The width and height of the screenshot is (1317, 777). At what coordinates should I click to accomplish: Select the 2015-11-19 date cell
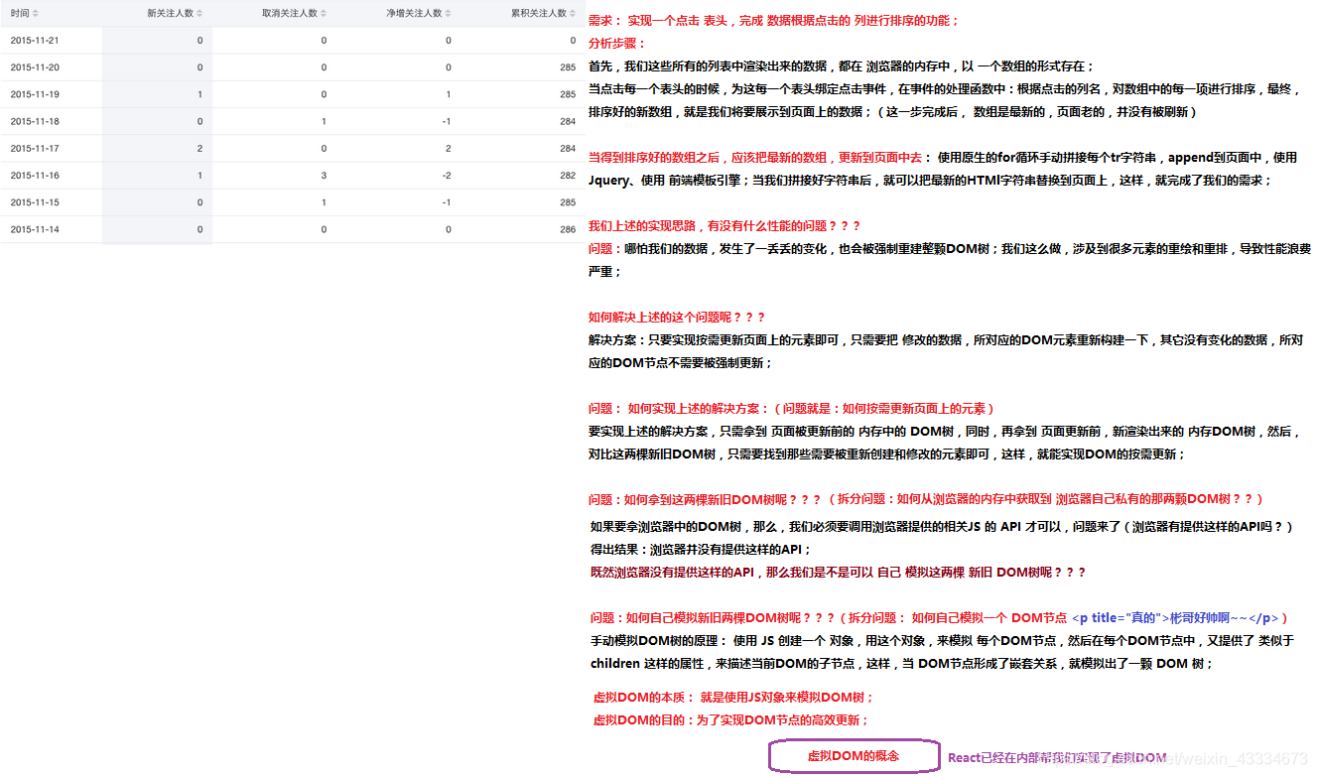(x=35, y=94)
